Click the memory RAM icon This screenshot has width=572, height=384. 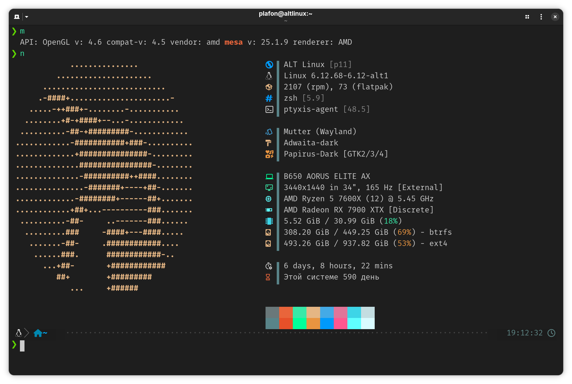[269, 221]
